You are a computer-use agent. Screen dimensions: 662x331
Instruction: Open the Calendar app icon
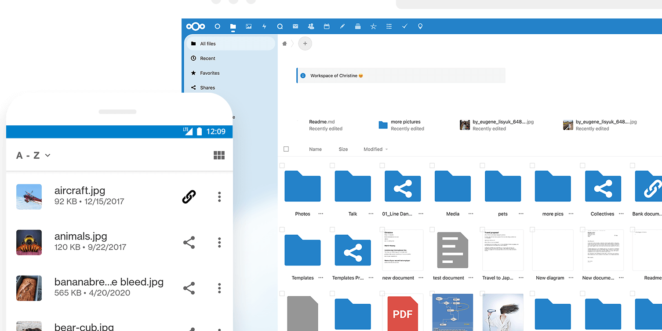point(327,26)
